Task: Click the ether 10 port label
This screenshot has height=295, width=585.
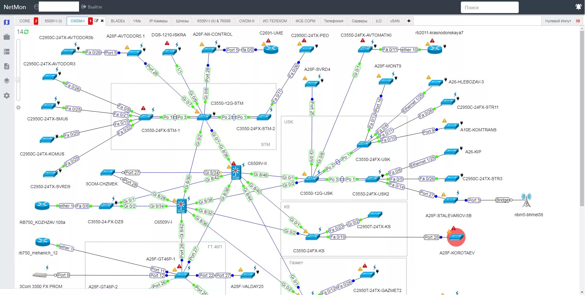Action: (409, 50)
